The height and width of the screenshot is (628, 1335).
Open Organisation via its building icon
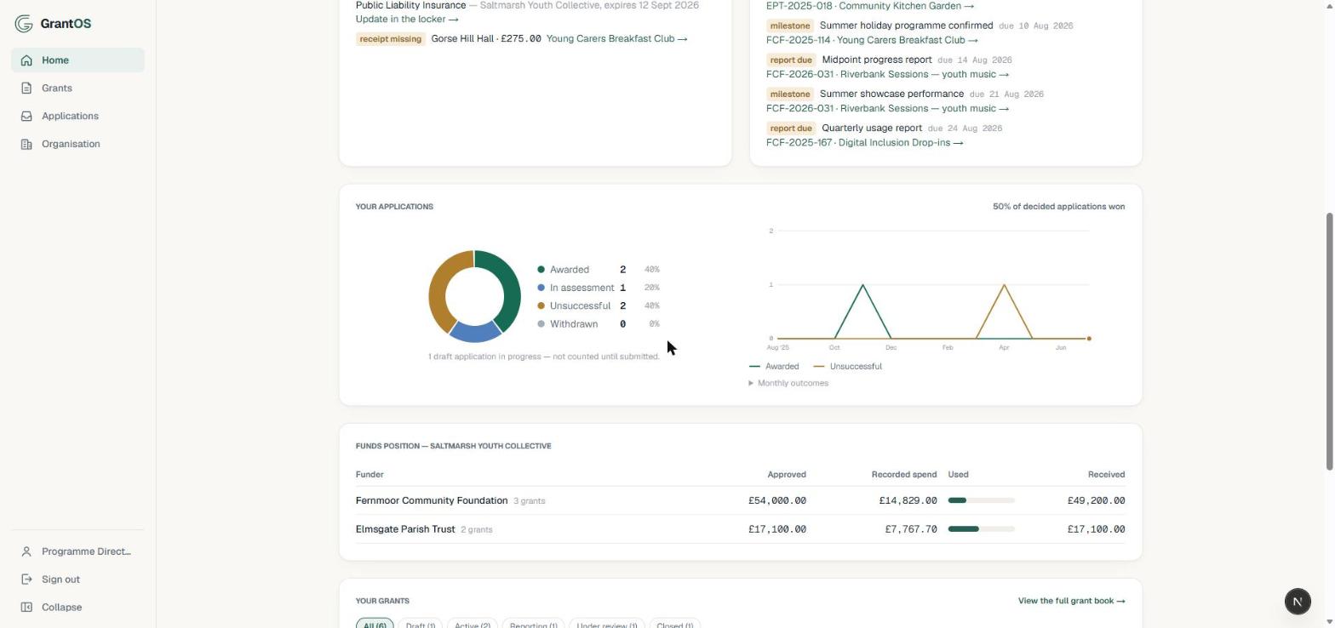pyautogui.click(x=26, y=145)
